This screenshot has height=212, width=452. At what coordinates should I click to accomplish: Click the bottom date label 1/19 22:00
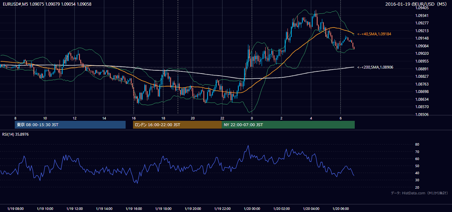tap(222, 209)
